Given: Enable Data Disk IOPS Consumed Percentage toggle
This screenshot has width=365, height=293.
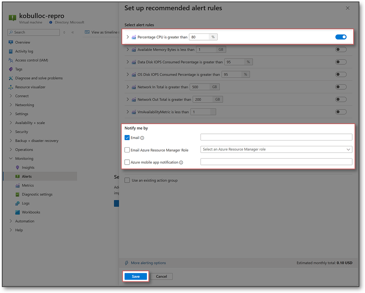Looking at the screenshot, I should [x=341, y=62].
